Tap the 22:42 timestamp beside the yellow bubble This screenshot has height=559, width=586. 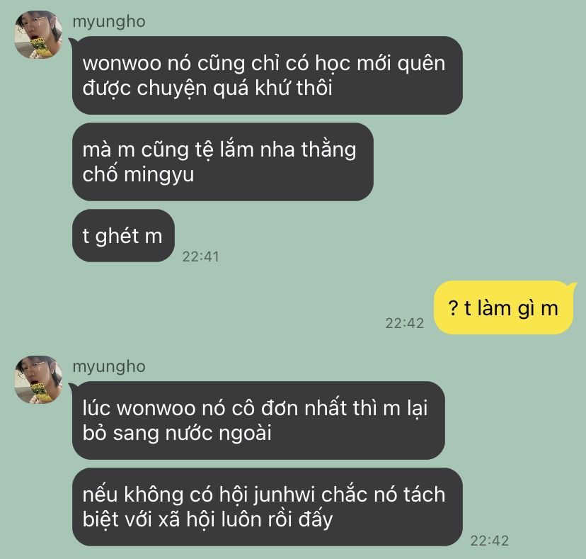pos(405,323)
